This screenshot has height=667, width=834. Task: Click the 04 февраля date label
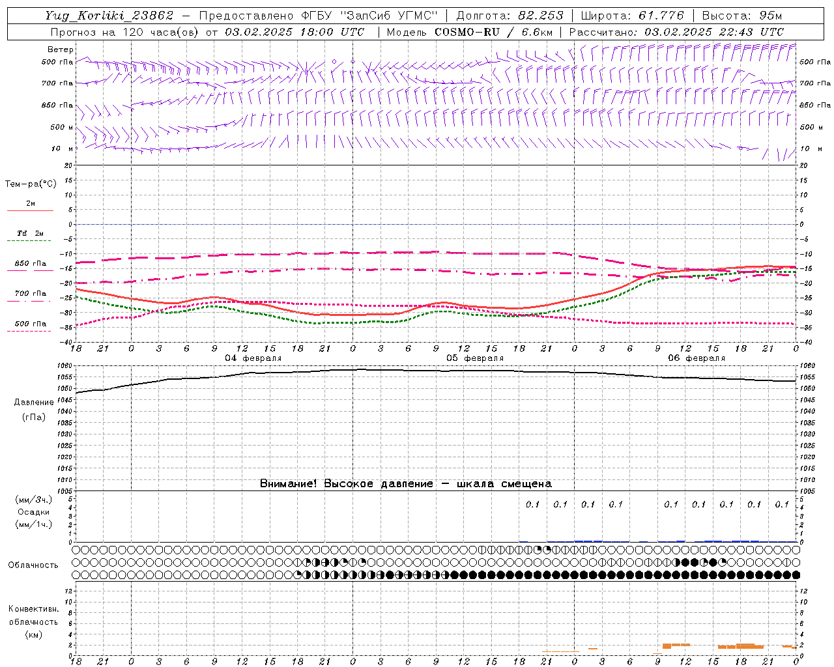pos(253,358)
